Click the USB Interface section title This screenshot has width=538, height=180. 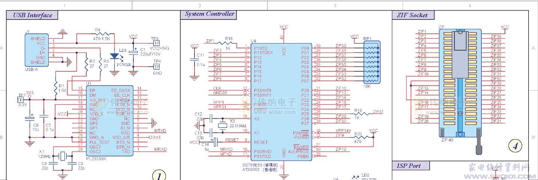pyautogui.click(x=32, y=15)
